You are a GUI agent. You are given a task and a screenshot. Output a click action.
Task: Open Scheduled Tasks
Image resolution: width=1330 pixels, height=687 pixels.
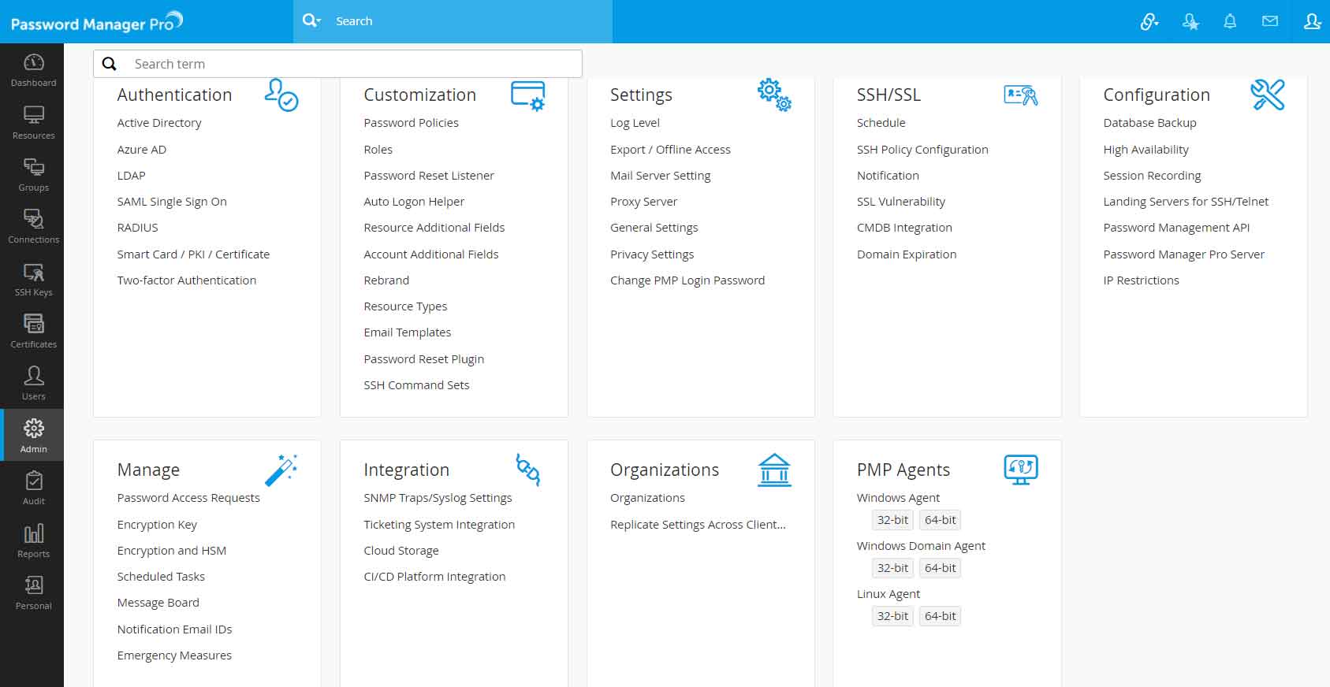point(161,577)
